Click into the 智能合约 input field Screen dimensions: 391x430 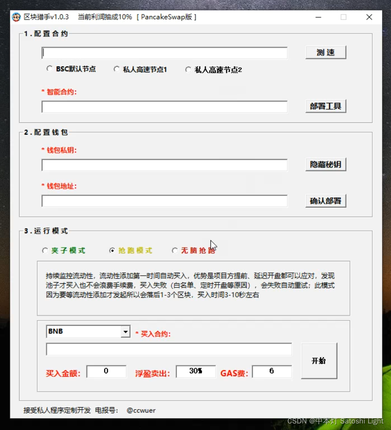click(x=165, y=107)
